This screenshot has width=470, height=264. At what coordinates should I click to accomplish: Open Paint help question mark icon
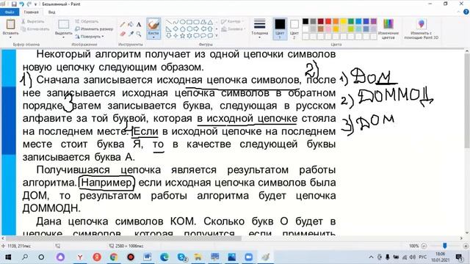pyautogui.click(x=466, y=12)
